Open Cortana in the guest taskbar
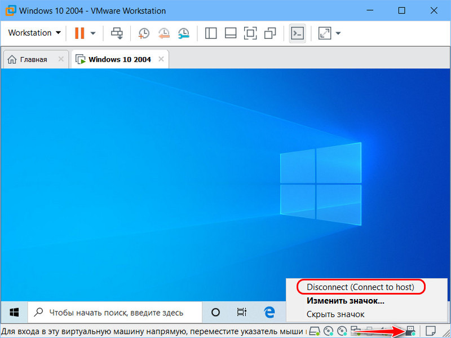 [215, 313]
